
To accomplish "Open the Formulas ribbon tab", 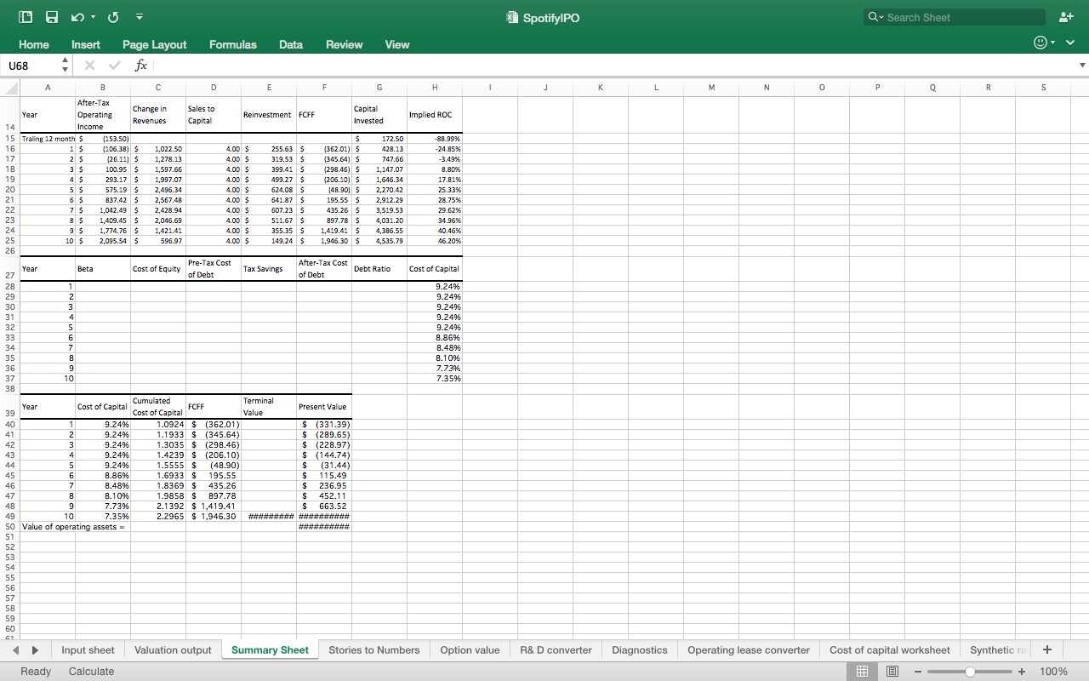I will coord(232,44).
